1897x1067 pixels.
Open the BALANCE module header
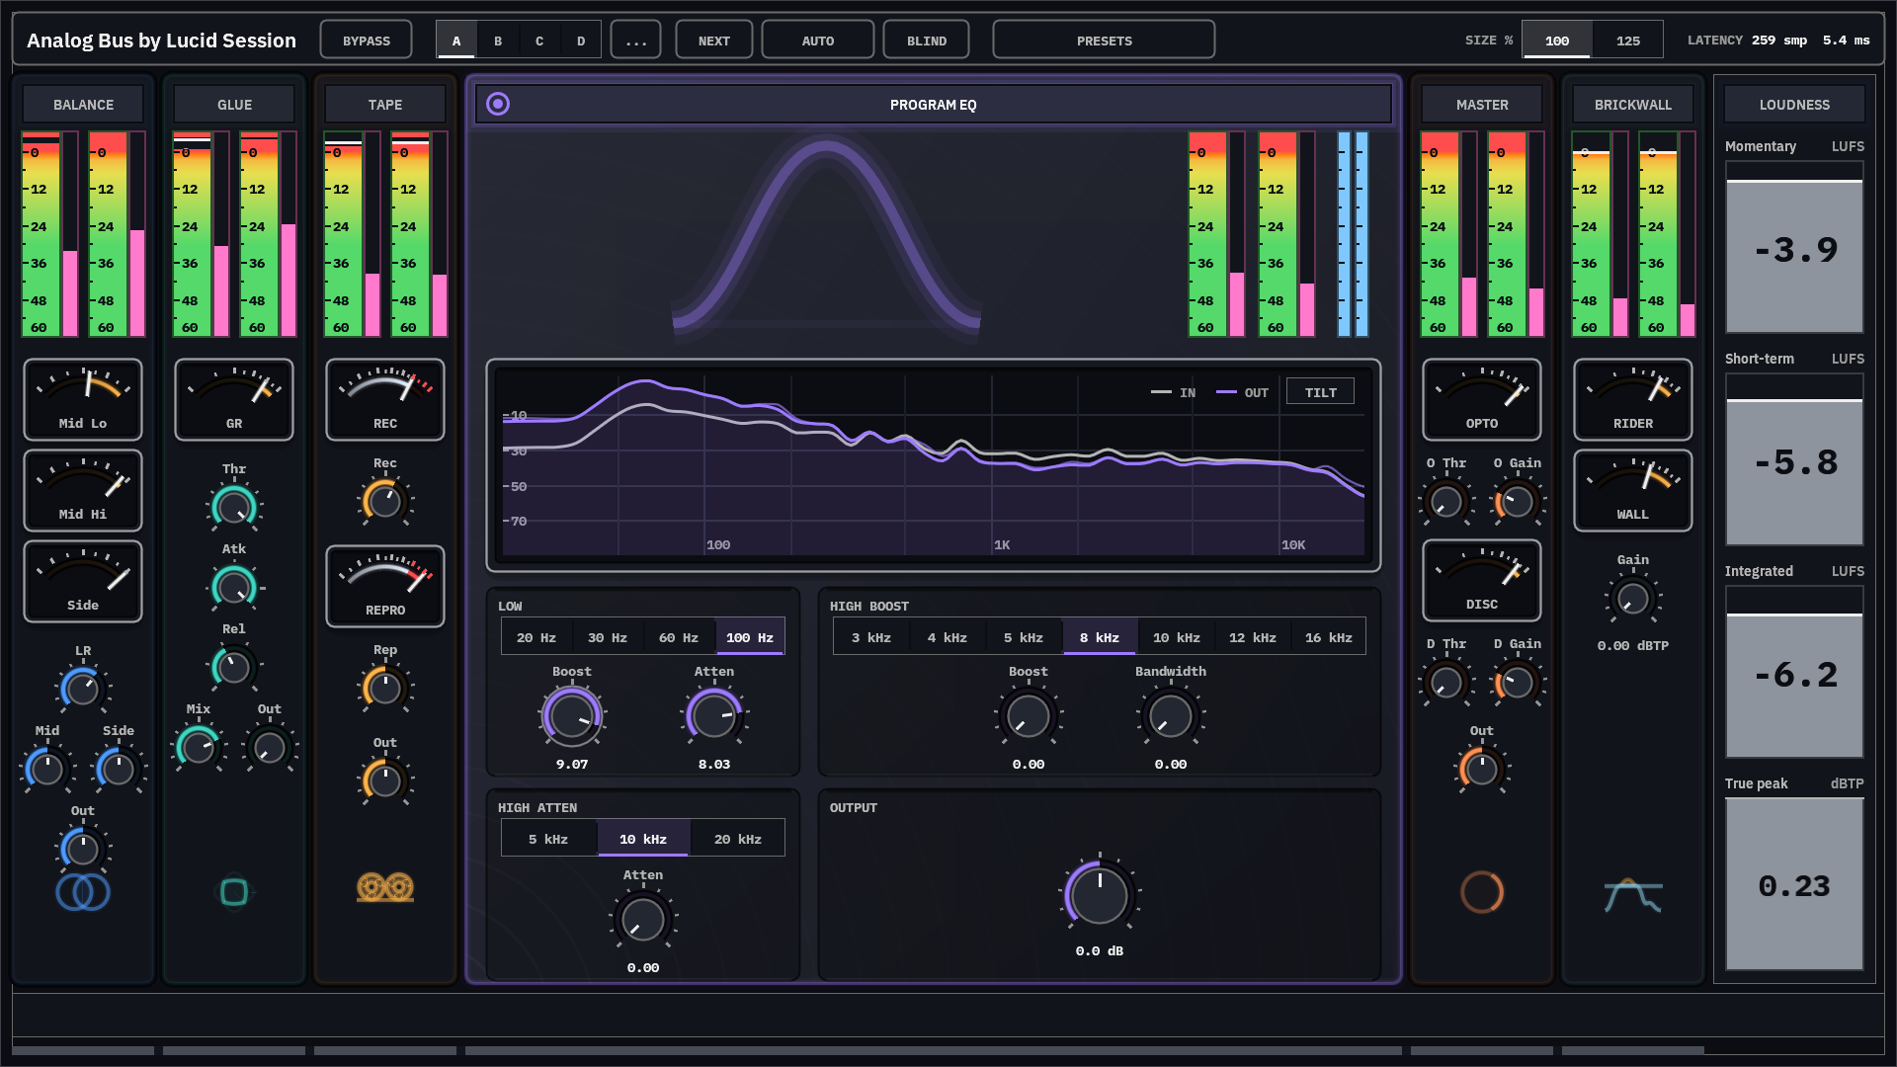click(x=83, y=104)
